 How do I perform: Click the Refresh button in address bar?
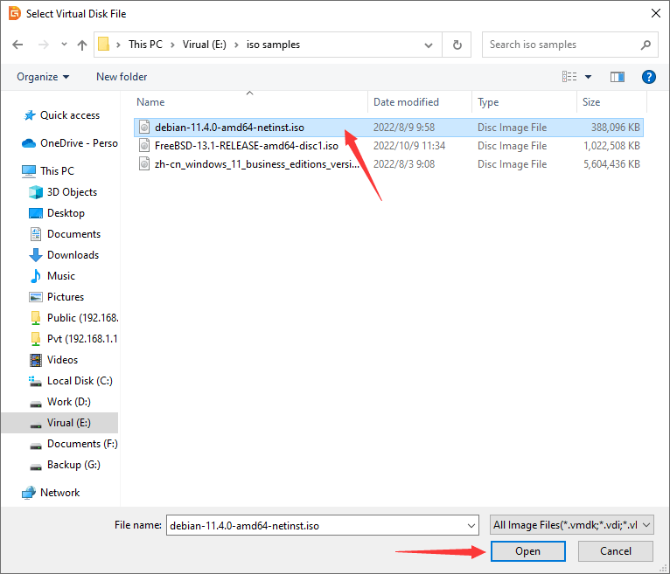pos(456,45)
